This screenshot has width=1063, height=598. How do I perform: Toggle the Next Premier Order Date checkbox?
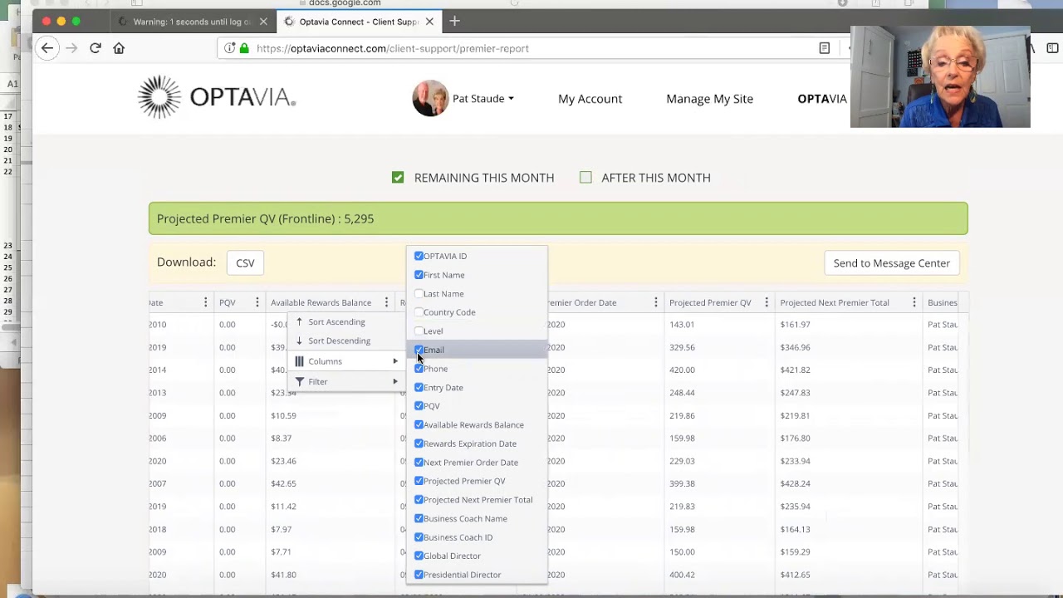419,462
